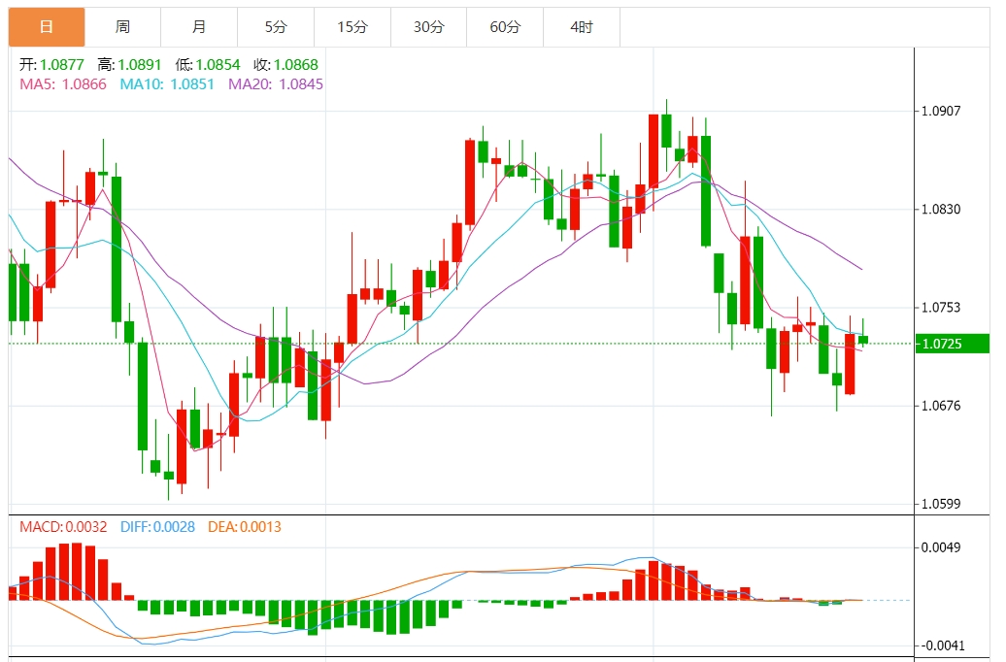Screen dimensions: 1006x662
Task: Click the MA10: 1.0851 indicator label
Action: (x=167, y=84)
